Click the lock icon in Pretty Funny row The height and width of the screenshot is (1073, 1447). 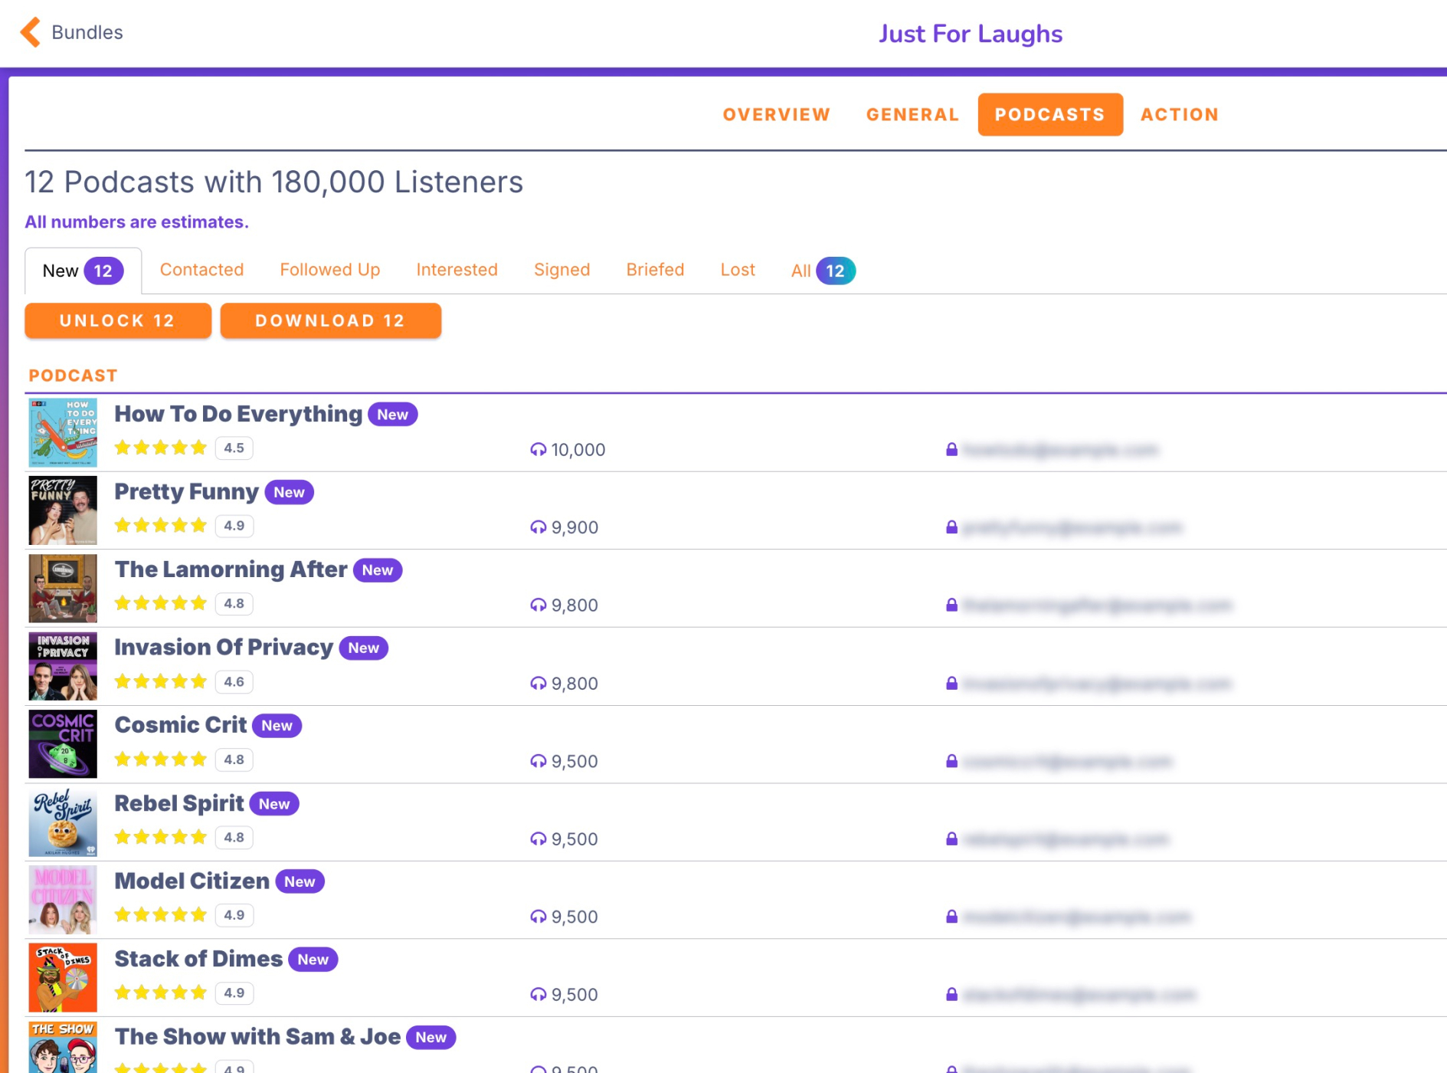[951, 527]
